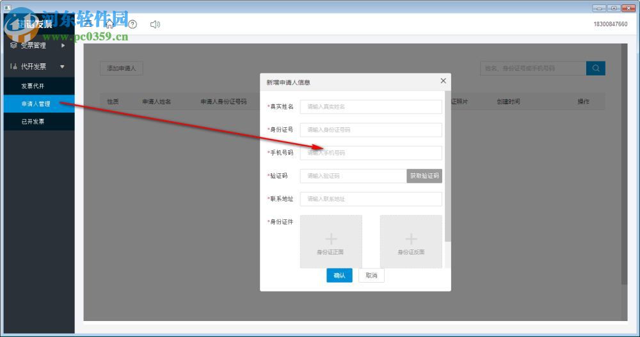
Task: Focus the 真实姓名 input field
Action: pyautogui.click(x=371, y=107)
